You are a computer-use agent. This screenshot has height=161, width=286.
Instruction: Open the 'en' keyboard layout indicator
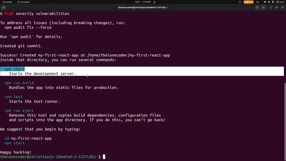point(258,2)
